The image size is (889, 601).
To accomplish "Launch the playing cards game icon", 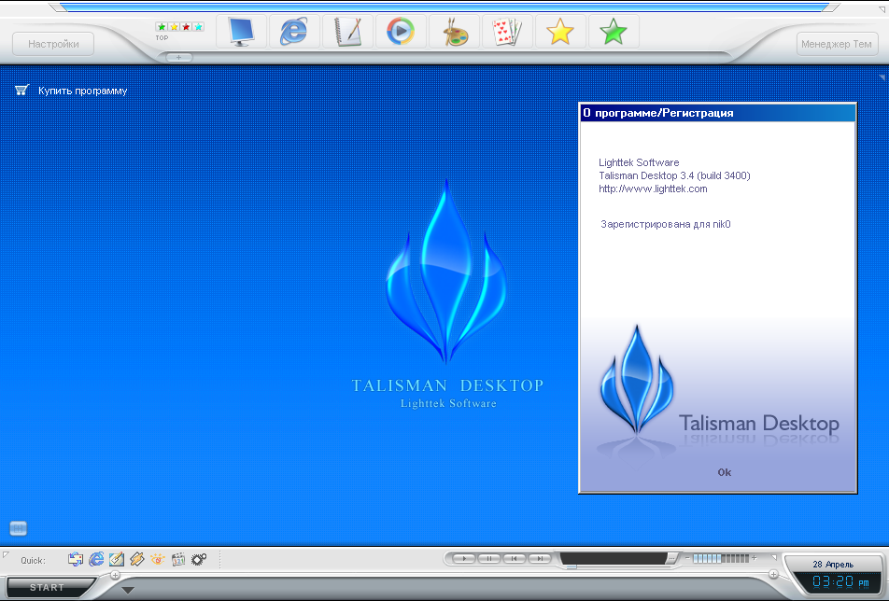I will (x=507, y=32).
